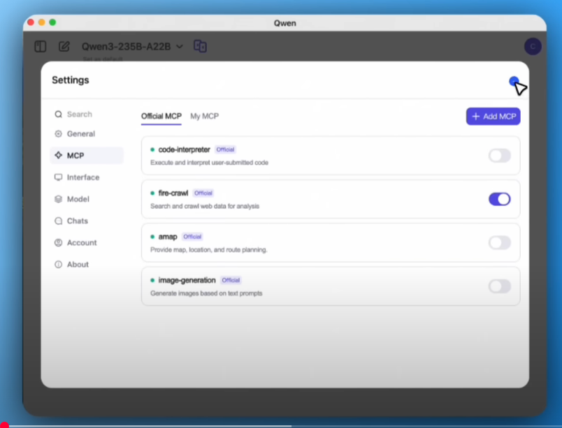Screen dimensions: 562x428
Task: Click 'Generate images based on text prompts'
Action: pos(206,293)
